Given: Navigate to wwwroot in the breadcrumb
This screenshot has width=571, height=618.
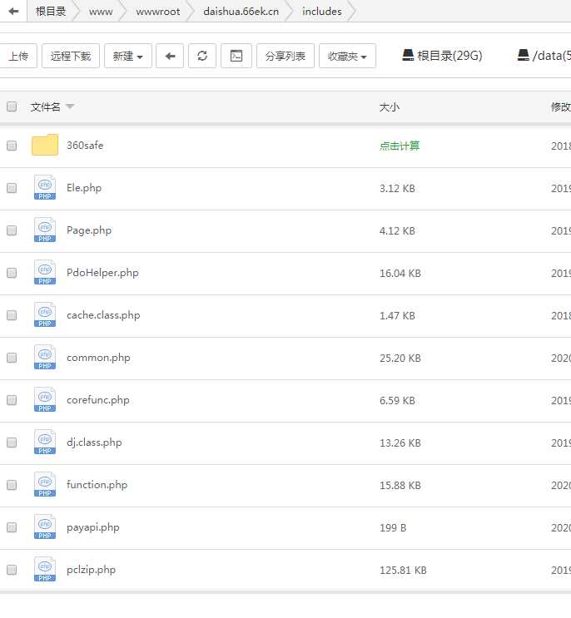Looking at the screenshot, I should [x=157, y=12].
